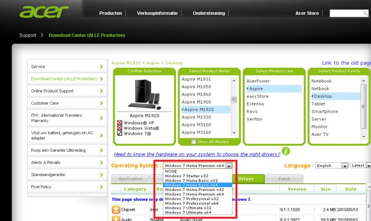Click the Windows 7 supported checkbox

[119, 133]
